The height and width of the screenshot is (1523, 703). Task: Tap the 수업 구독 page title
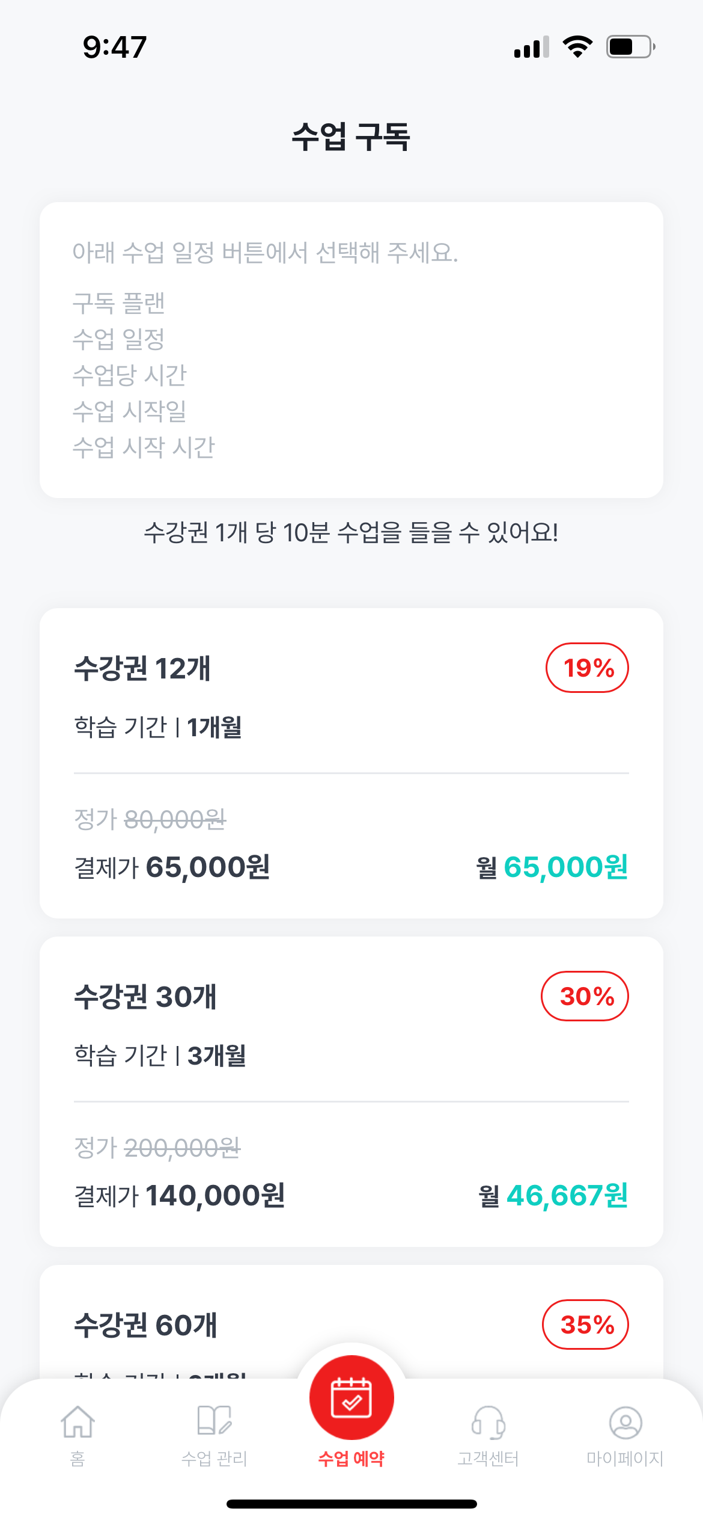(x=351, y=137)
